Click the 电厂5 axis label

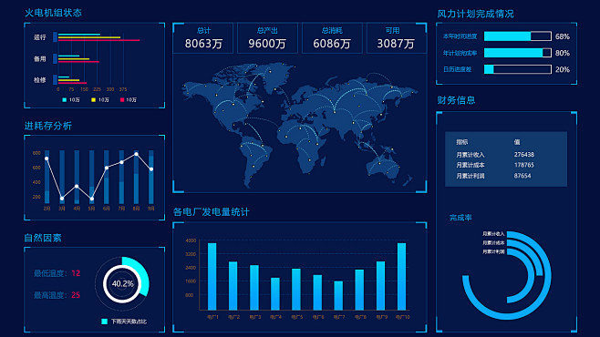click(296, 317)
